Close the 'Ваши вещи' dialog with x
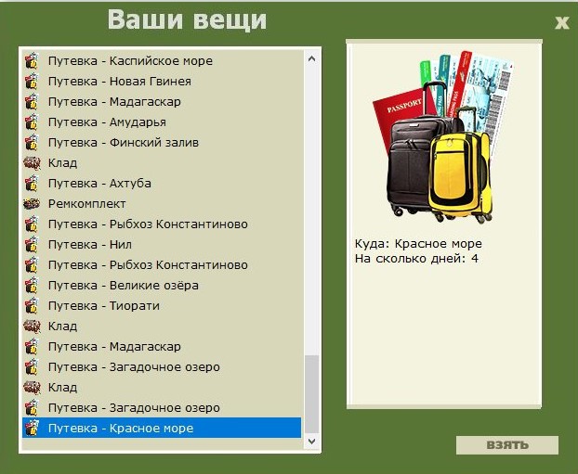Image resolution: width=578 pixels, height=474 pixels. (562, 22)
